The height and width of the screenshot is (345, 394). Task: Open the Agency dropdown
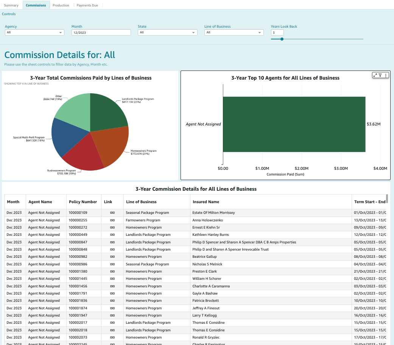[x=34, y=33]
